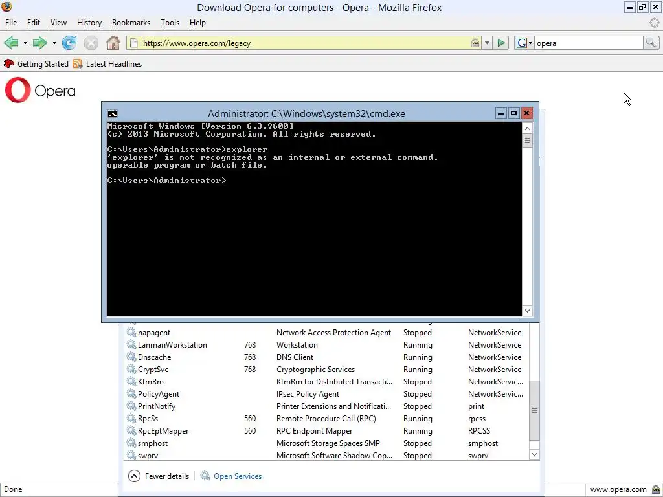Viewport: 663px width, 497px height.
Task: Click the Done status bar text
Action: (13, 489)
